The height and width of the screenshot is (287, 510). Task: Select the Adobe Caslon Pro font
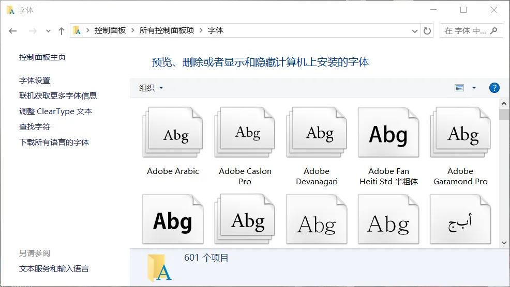point(245,133)
